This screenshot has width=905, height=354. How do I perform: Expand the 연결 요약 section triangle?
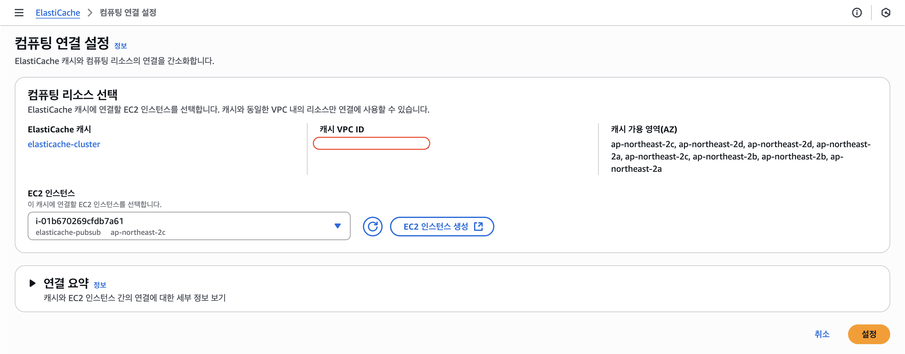(32, 283)
